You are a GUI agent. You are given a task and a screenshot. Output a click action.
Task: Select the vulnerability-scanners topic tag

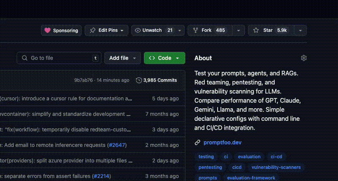click(x=276, y=167)
